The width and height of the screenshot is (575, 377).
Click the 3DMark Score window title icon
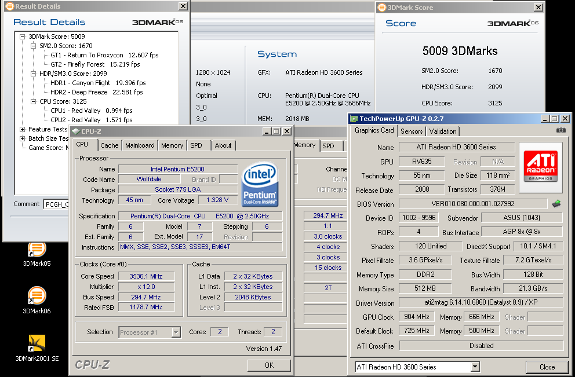[x=382, y=8]
